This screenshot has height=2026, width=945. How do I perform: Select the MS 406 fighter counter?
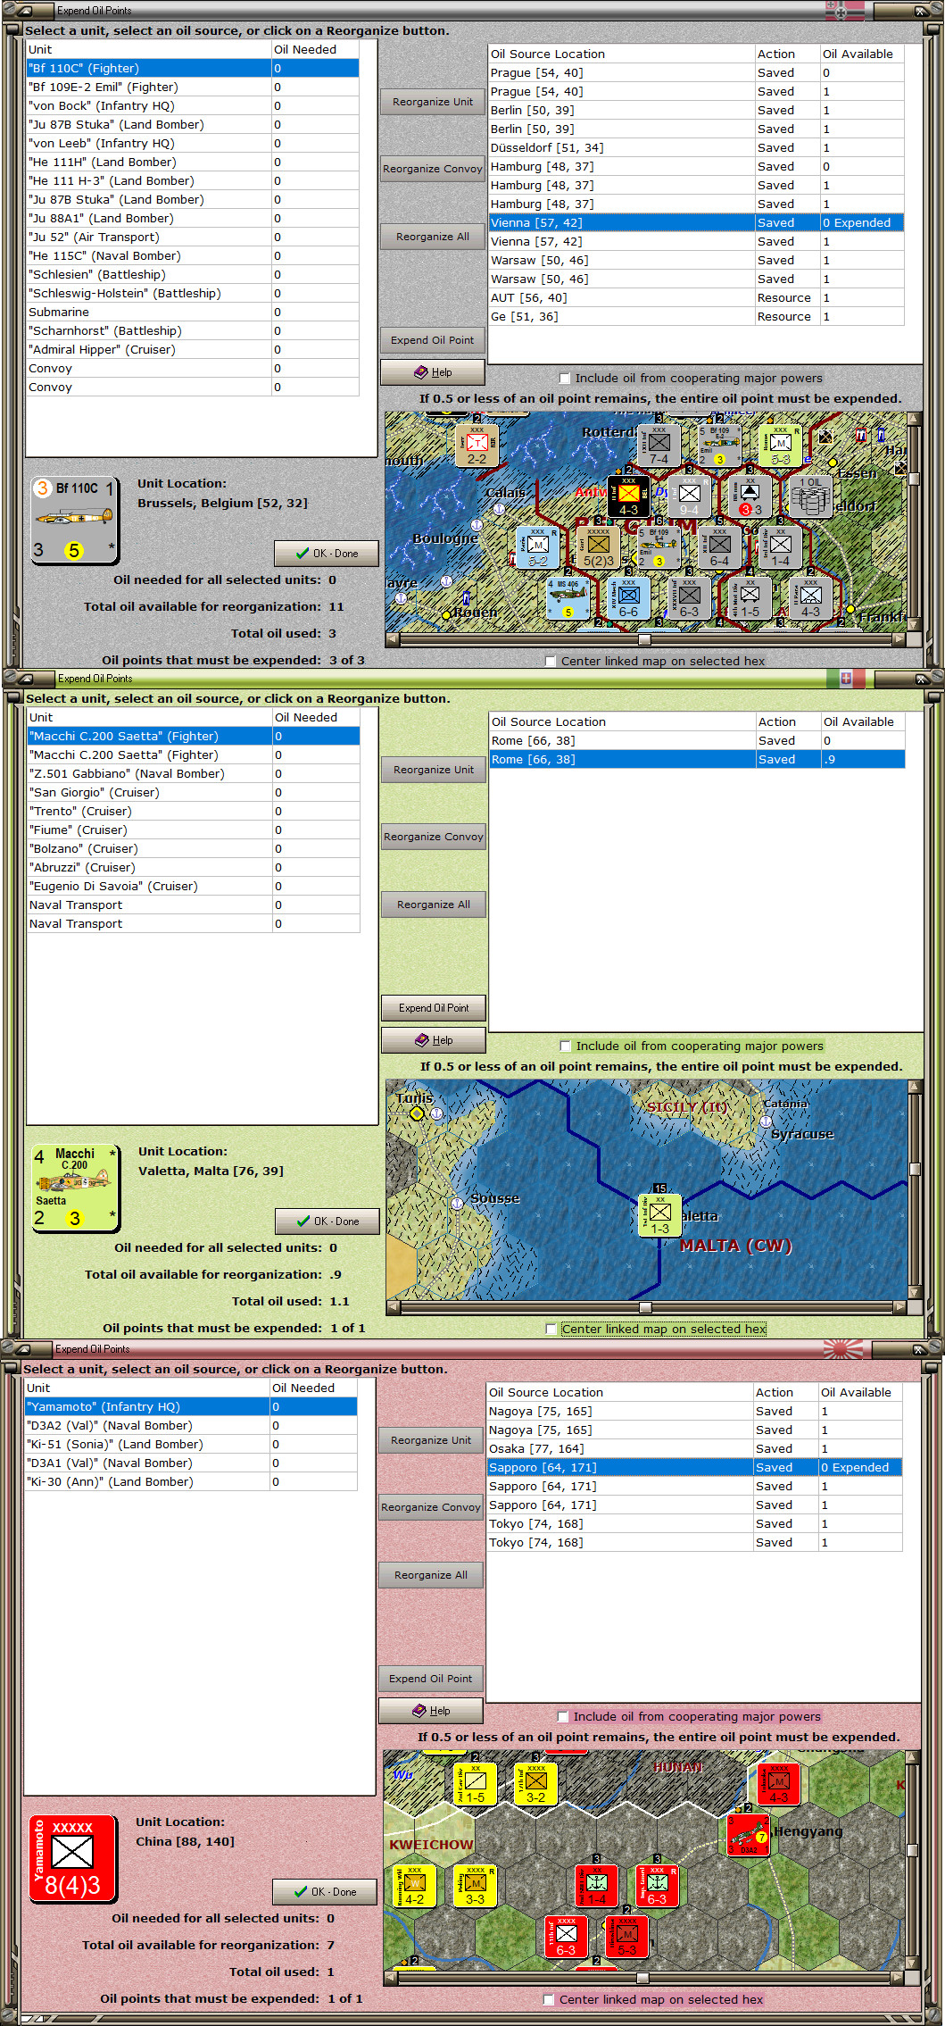[568, 599]
